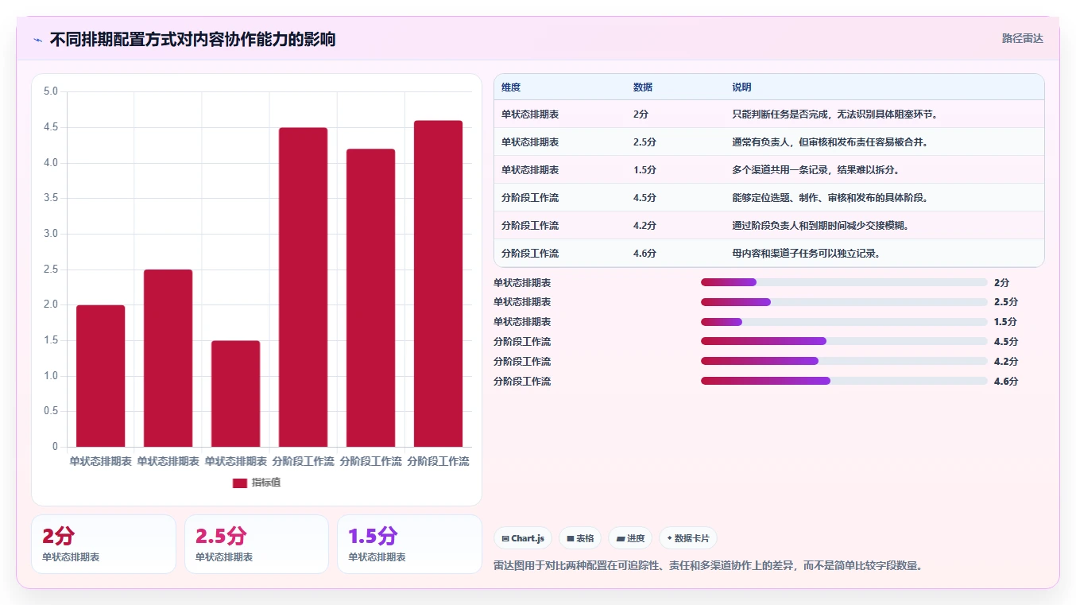Click the 进度 chip
Screen dimensions: 1076x605
click(x=630, y=538)
